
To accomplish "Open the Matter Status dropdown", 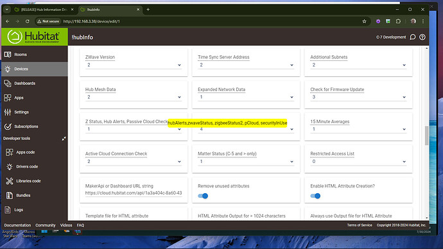I will (246, 162).
